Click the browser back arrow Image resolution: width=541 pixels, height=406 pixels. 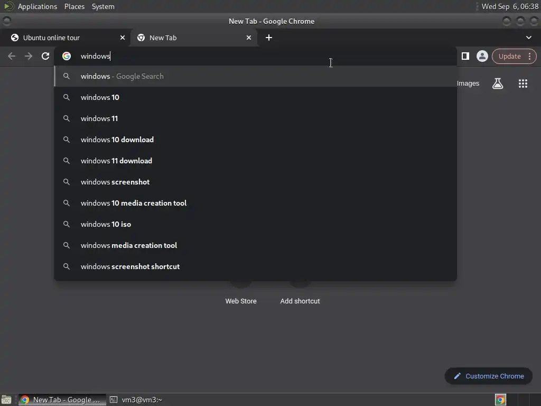(x=12, y=56)
